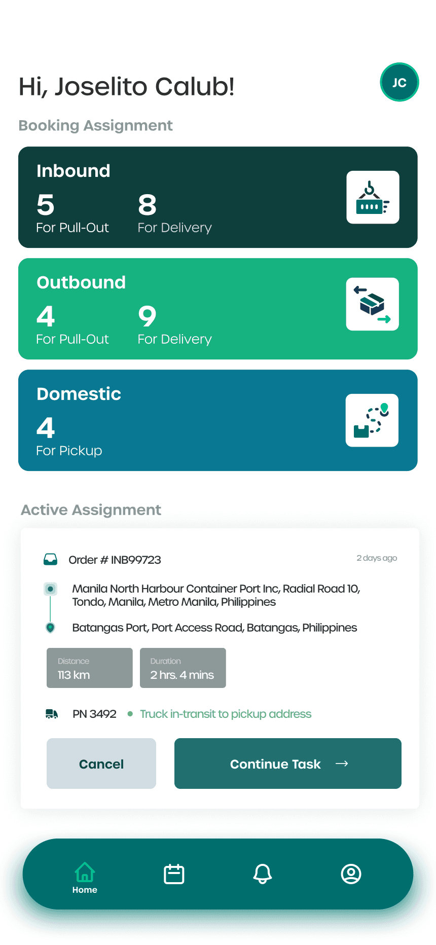Tap the Inbound container crane icon
436x945 pixels.
click(373, 197)
